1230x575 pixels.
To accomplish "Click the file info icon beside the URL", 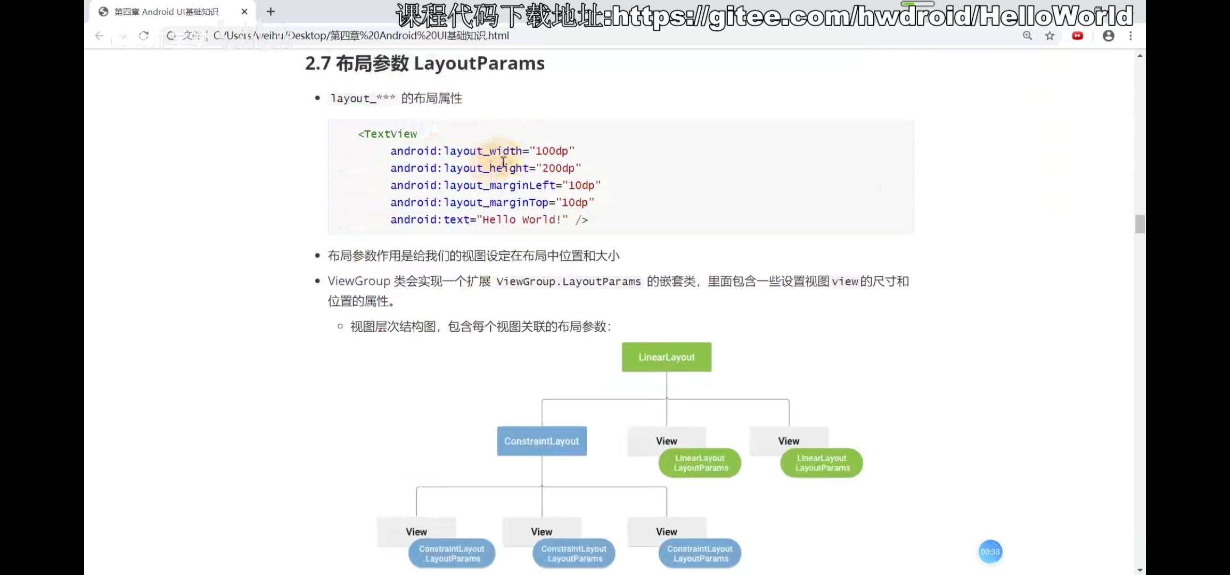I will pyautogui.click(x=171, y=36).
